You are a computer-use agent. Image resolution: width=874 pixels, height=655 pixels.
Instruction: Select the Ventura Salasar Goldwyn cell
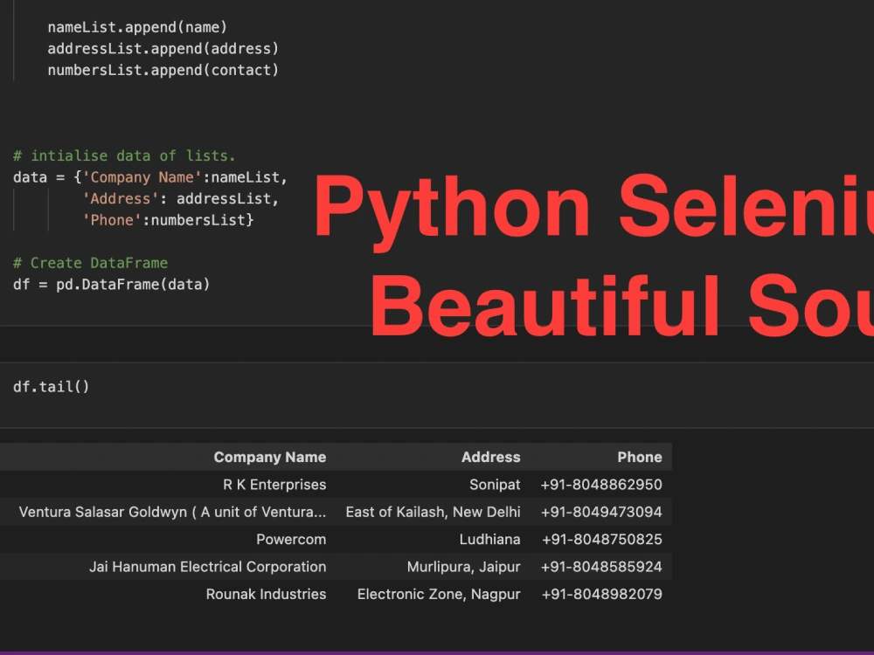[x=172, y=512]
